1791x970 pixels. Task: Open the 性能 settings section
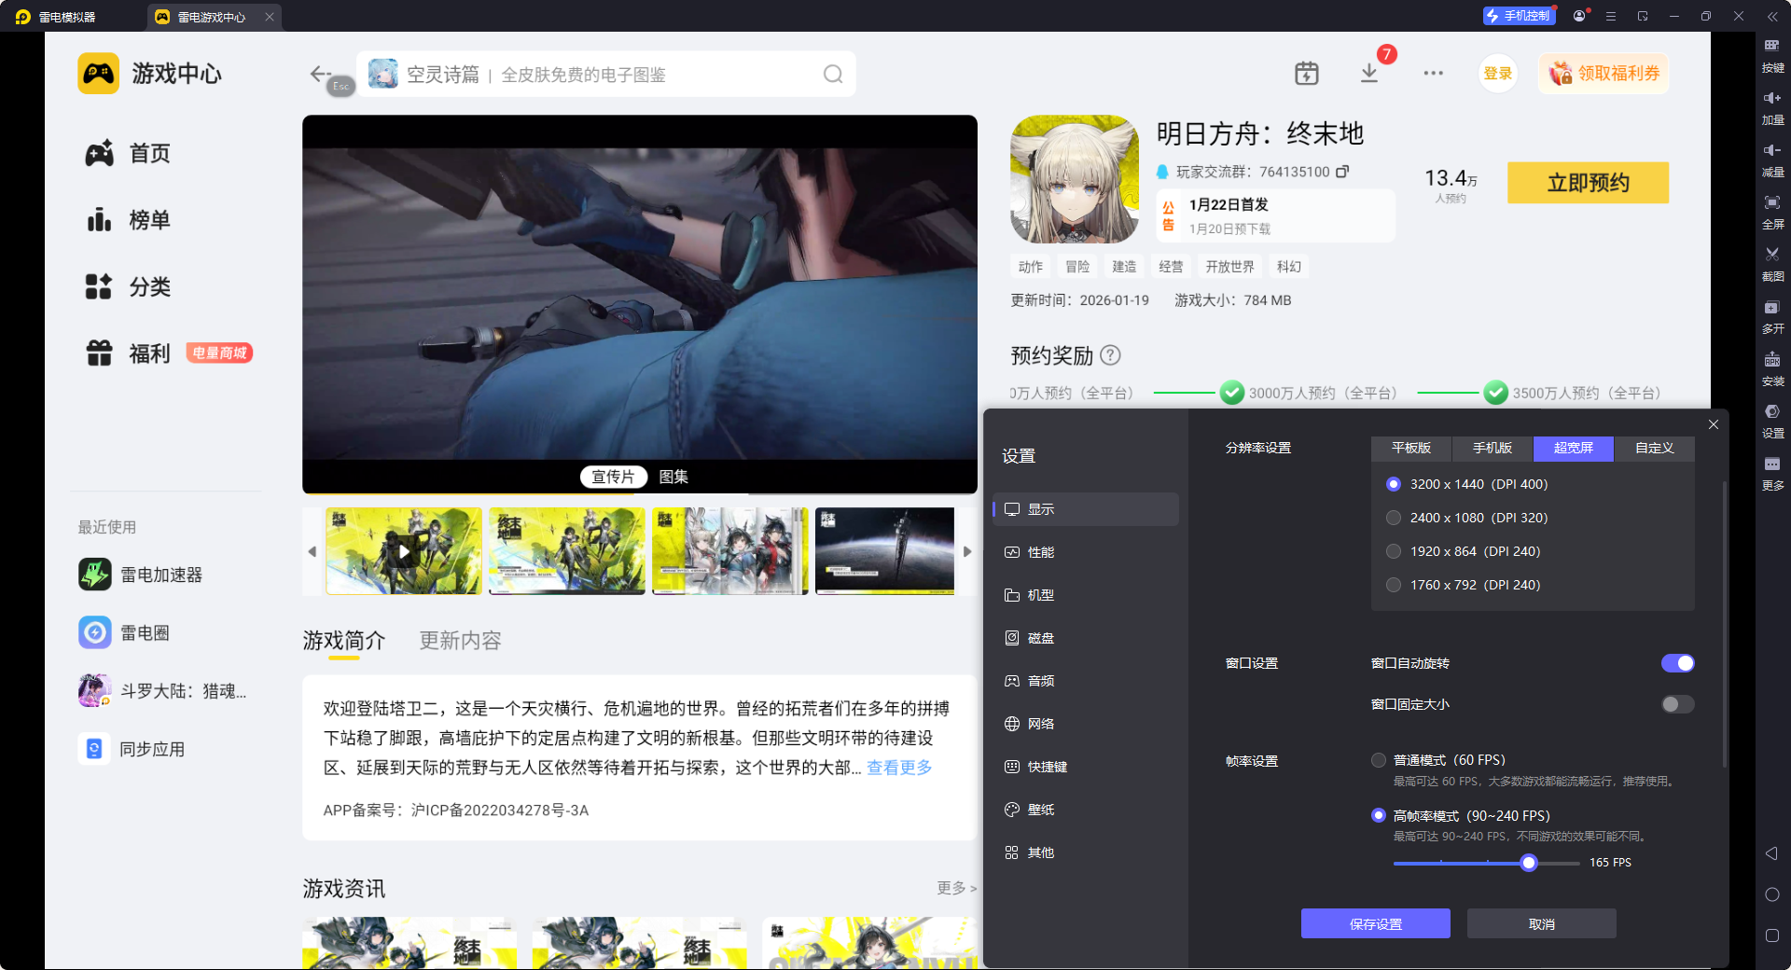coord(1040,552)
